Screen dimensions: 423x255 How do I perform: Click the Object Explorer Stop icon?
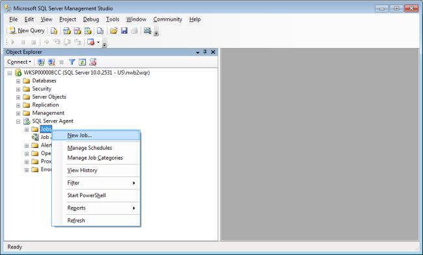(62, 62)
